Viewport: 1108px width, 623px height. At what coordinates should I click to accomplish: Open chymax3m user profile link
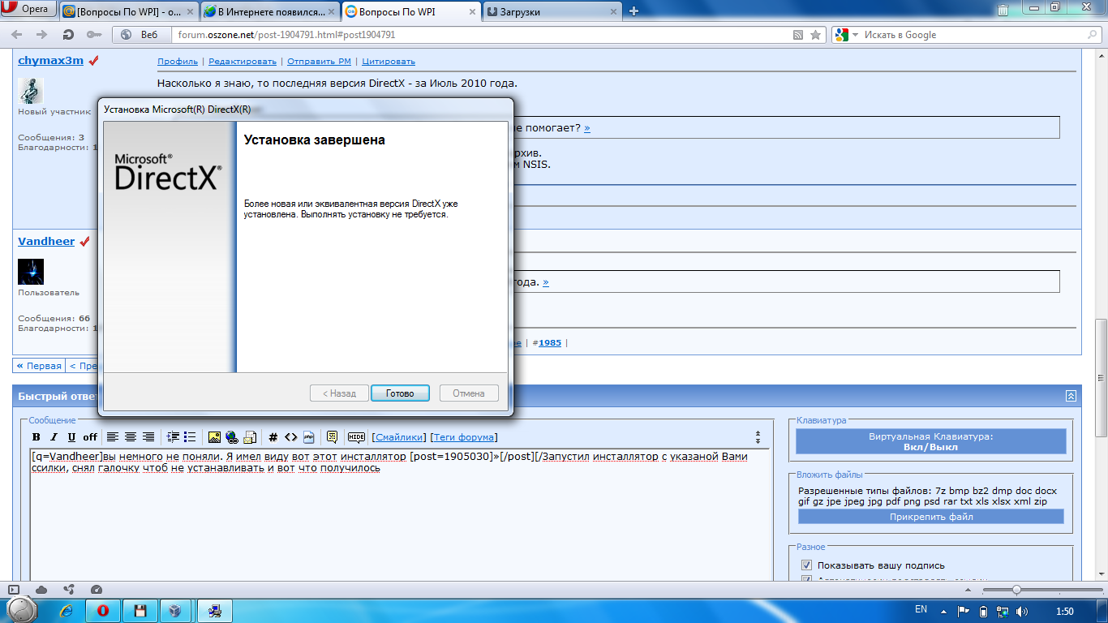(x=50, y=61)
